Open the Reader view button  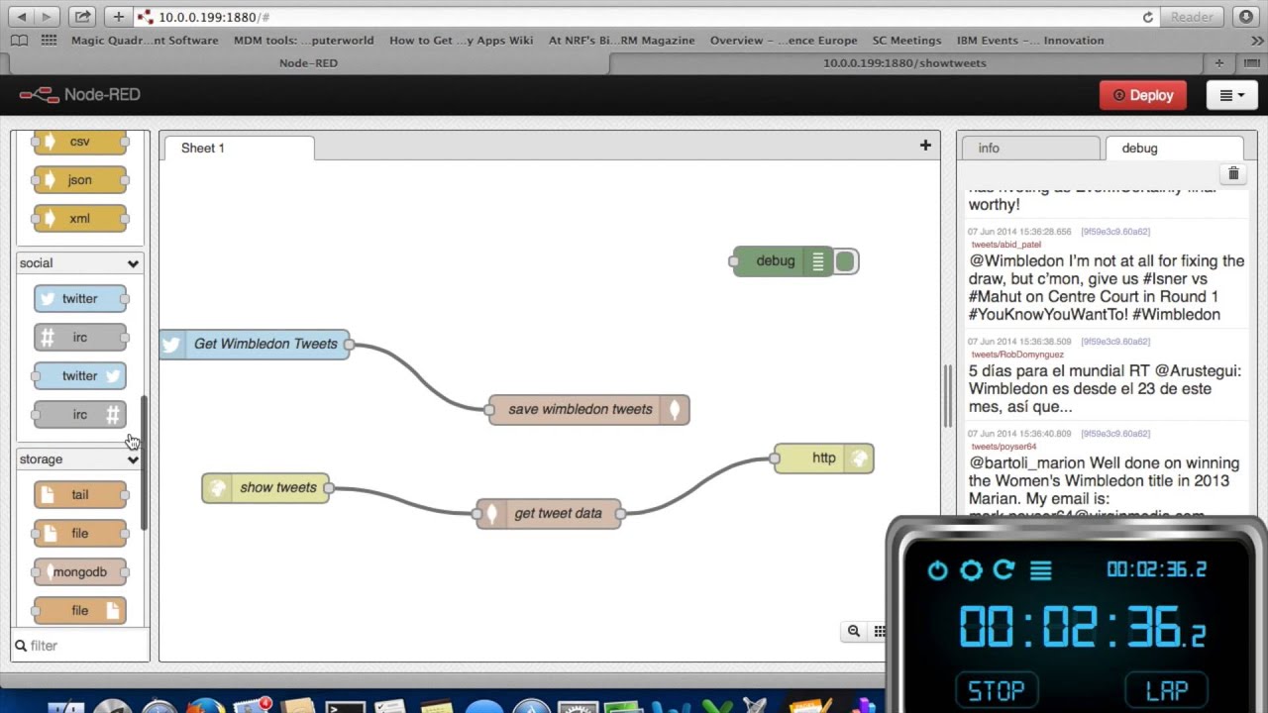pyautogui.click(x=1192, y=17)
